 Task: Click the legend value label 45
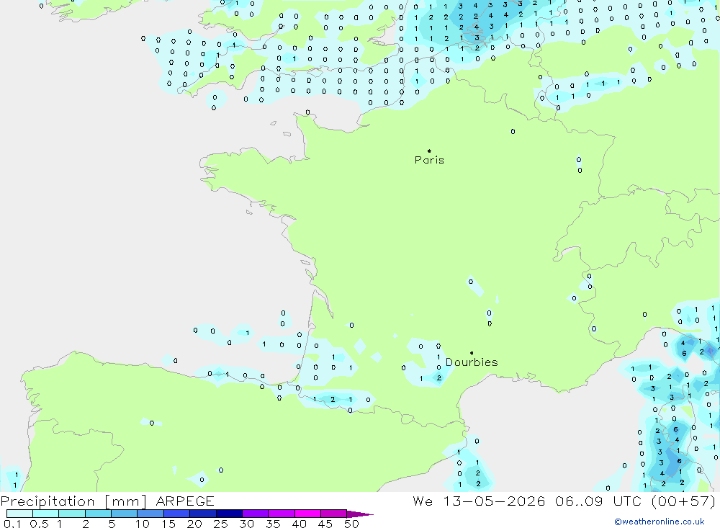point(325,524)
